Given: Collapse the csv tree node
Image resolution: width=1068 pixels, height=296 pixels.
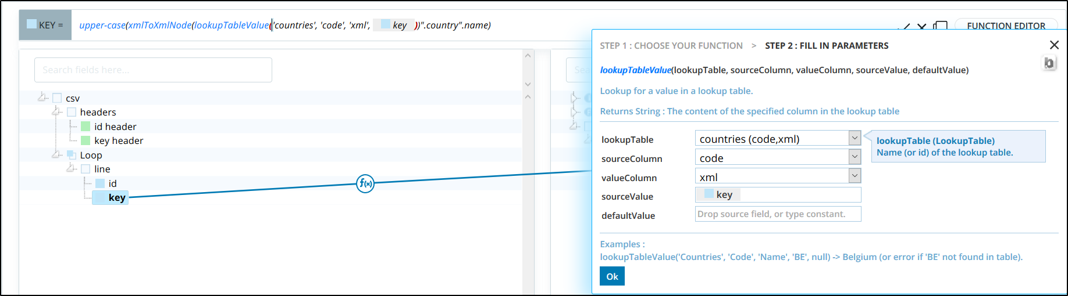Looking at the screenshot, I should (42, 97).
